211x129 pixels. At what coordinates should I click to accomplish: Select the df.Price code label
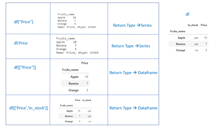(21, 43)
